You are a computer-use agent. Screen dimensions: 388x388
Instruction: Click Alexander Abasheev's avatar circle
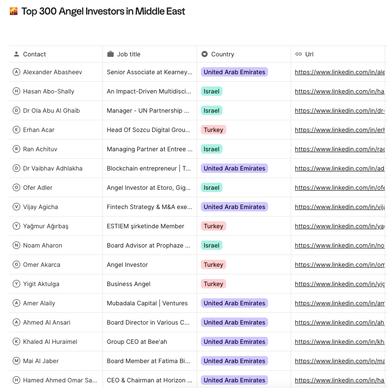[16, 72]
